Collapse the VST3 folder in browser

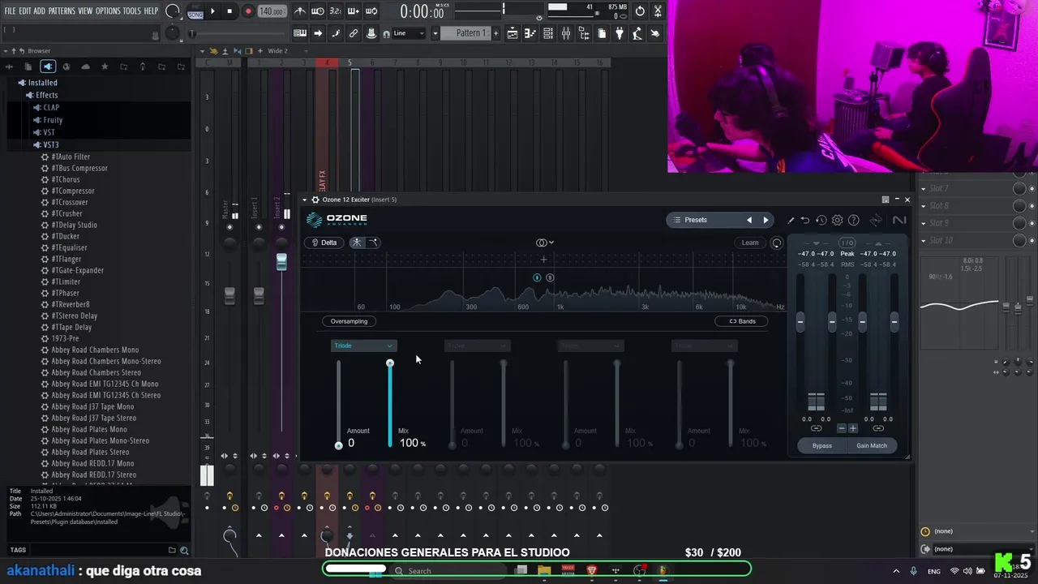(x=46, y=144)
